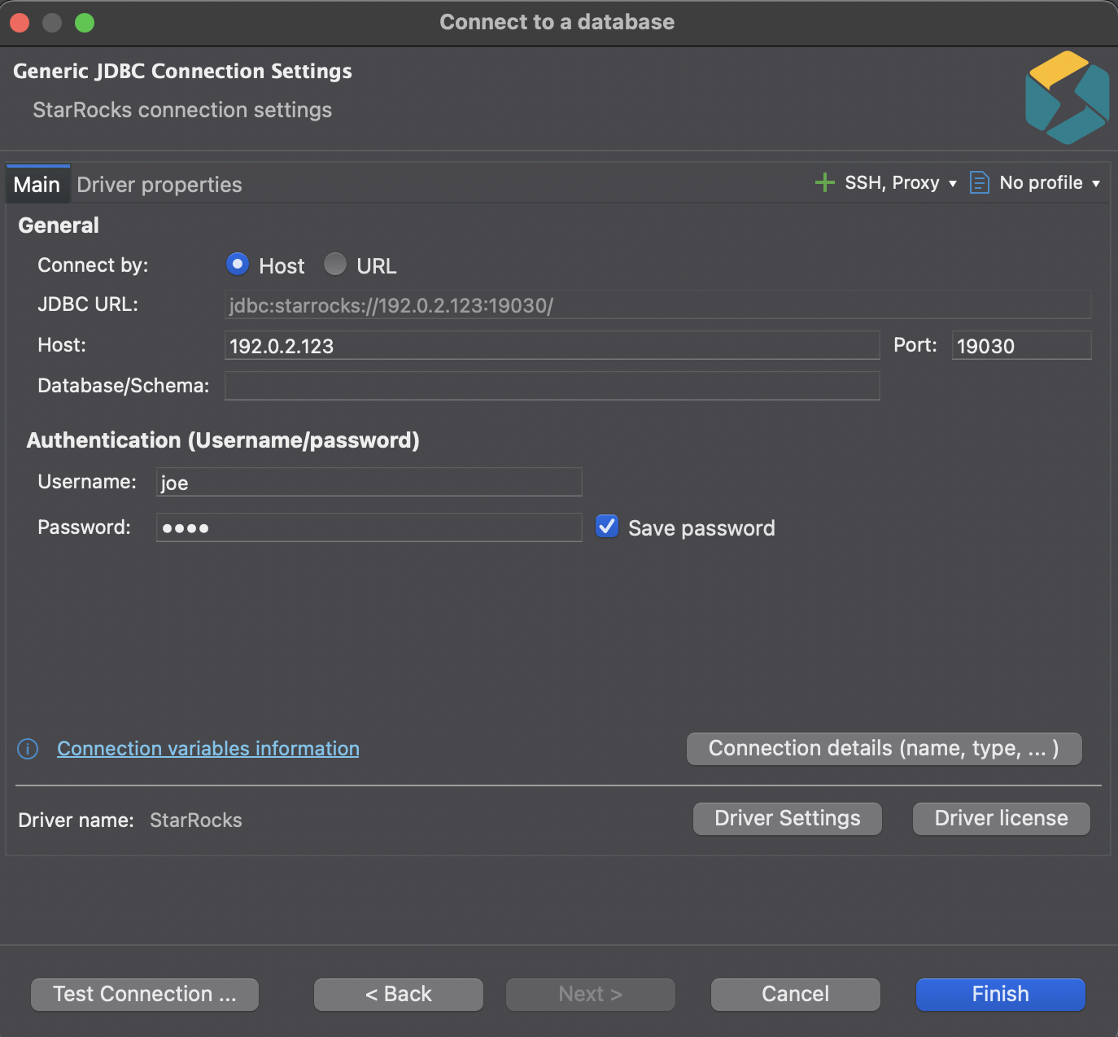Click the Test Connection button
The image size is (1118, 1037).
[145, 995]
